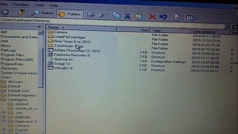Open the Search pane
The height and width of the screenshot is (134, 238).
coord(42,13)
